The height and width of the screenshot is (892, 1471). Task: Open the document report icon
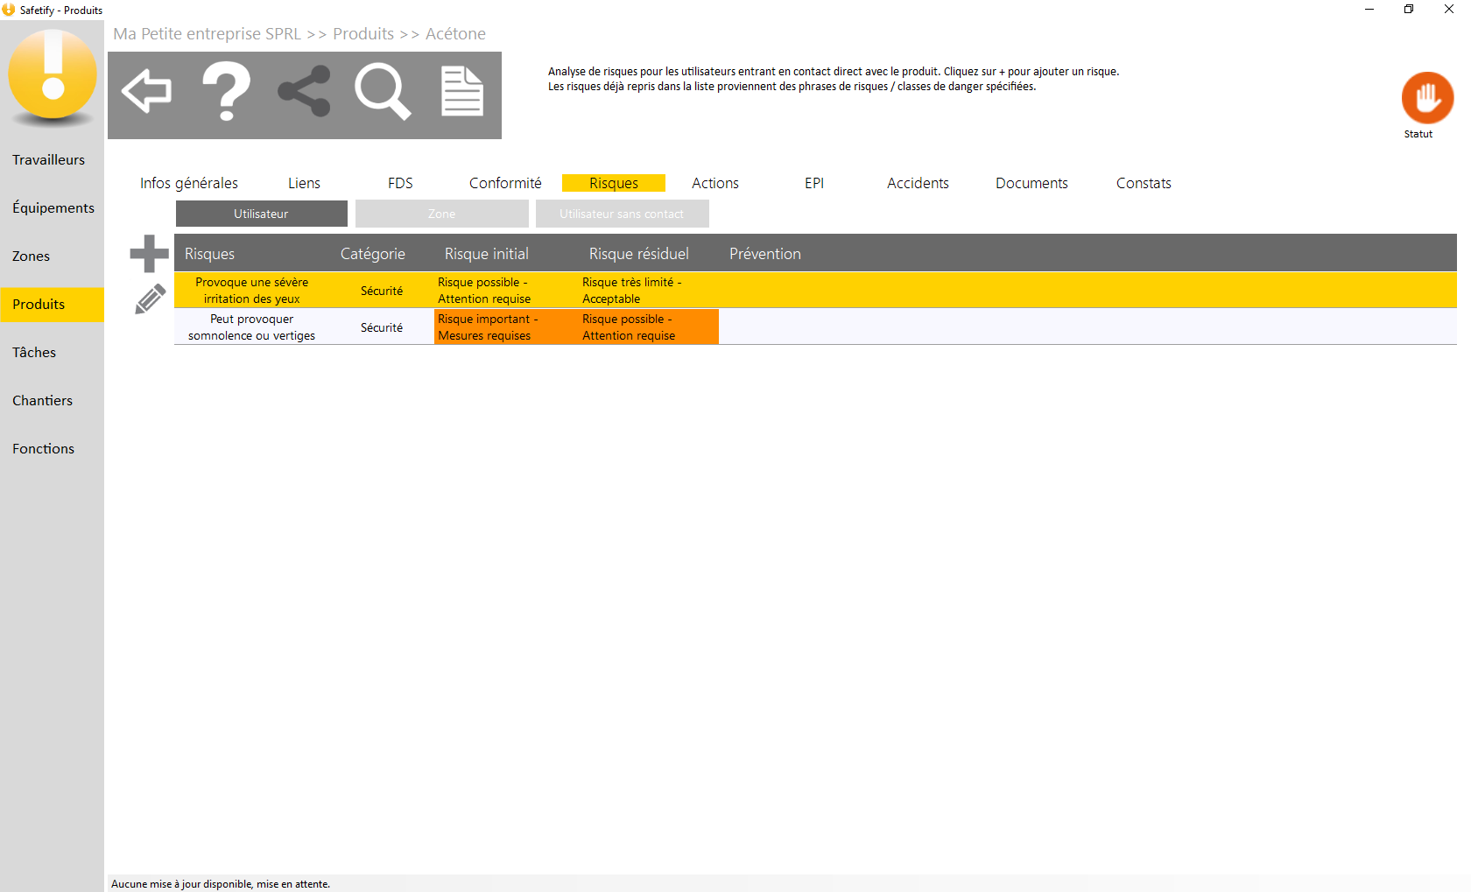point(461,91)
